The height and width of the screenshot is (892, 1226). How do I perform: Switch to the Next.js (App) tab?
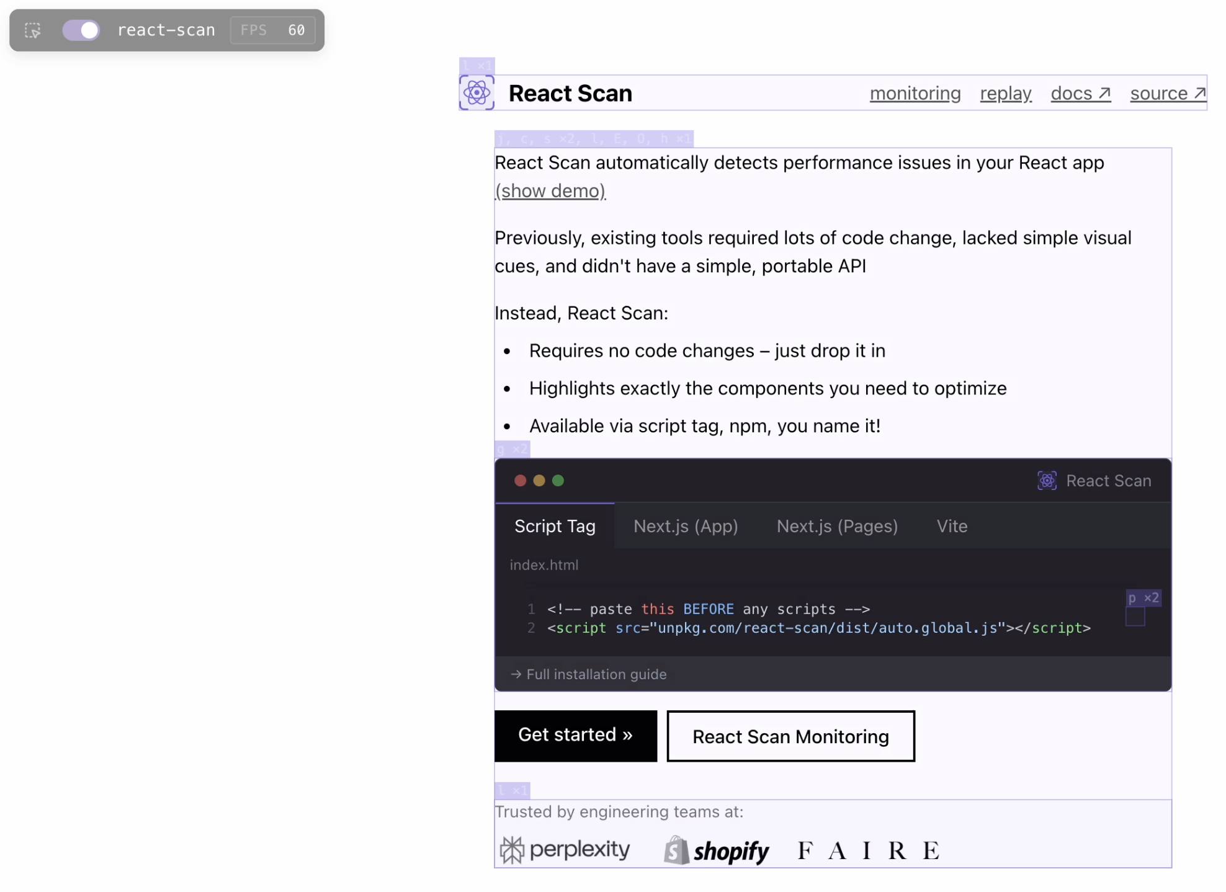686,526
